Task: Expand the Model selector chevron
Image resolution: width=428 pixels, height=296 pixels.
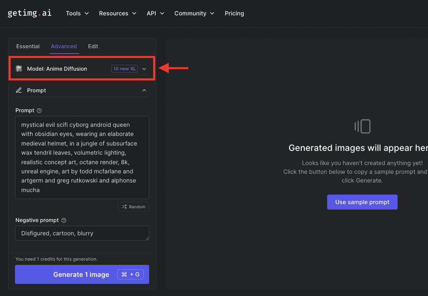Action: pyautogui.click(x=144, y=69)
